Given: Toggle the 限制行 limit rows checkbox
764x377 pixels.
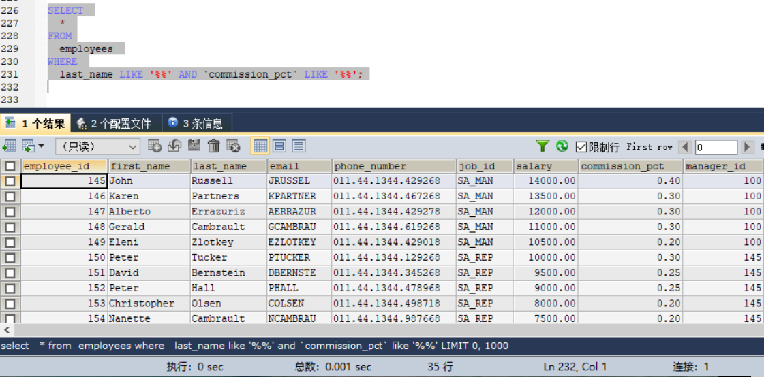Looking at the screenshot, I should (581, 147).
